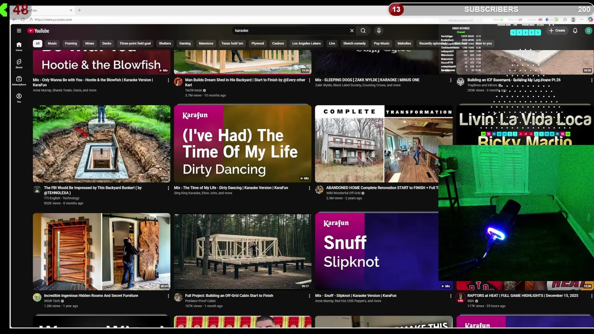Open the backyard bunker video thumbnail
The width and height of the screenshot is (594, 334).
point(102,144)
